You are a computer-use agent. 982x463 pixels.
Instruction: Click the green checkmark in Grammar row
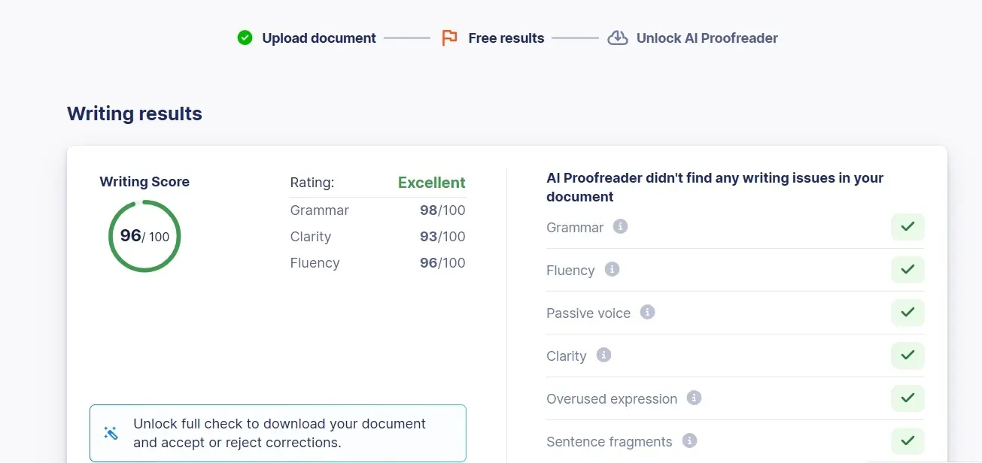pos(908,227)
